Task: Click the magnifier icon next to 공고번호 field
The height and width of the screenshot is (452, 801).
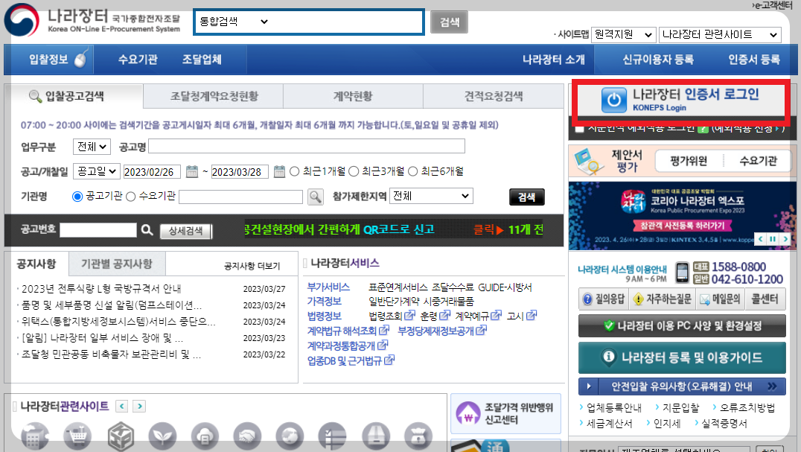Action: click(x=147, y=230)
